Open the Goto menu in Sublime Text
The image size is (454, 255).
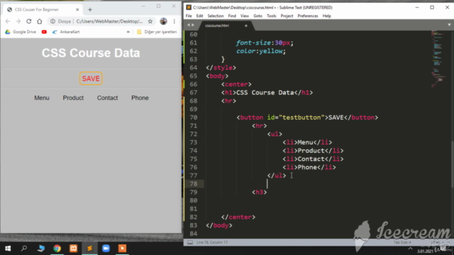pos(258,16)
